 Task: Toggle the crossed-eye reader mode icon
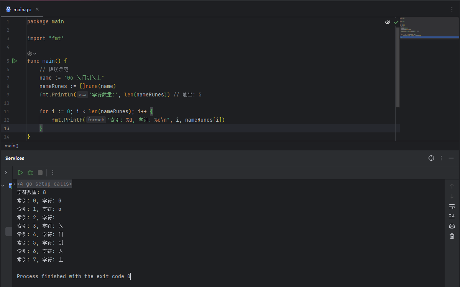388,22
